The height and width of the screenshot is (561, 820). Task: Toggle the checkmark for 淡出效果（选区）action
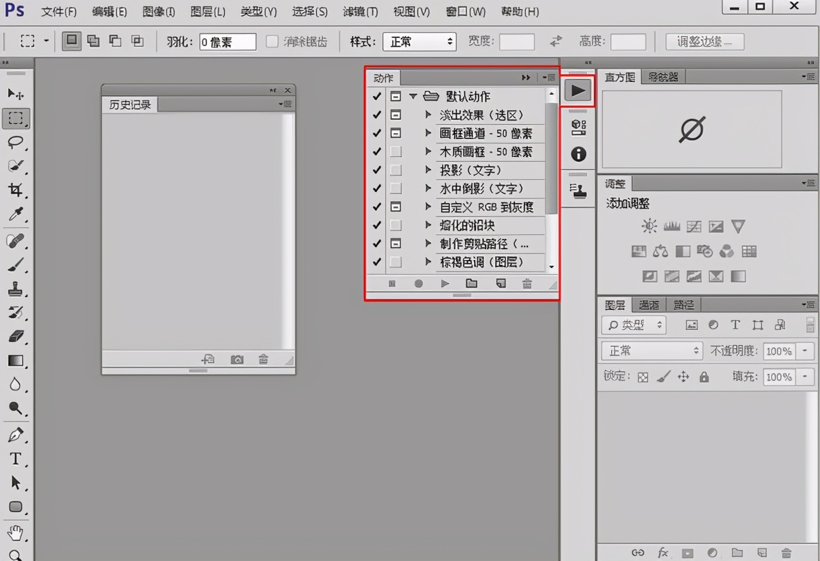[x=377, y=115]
